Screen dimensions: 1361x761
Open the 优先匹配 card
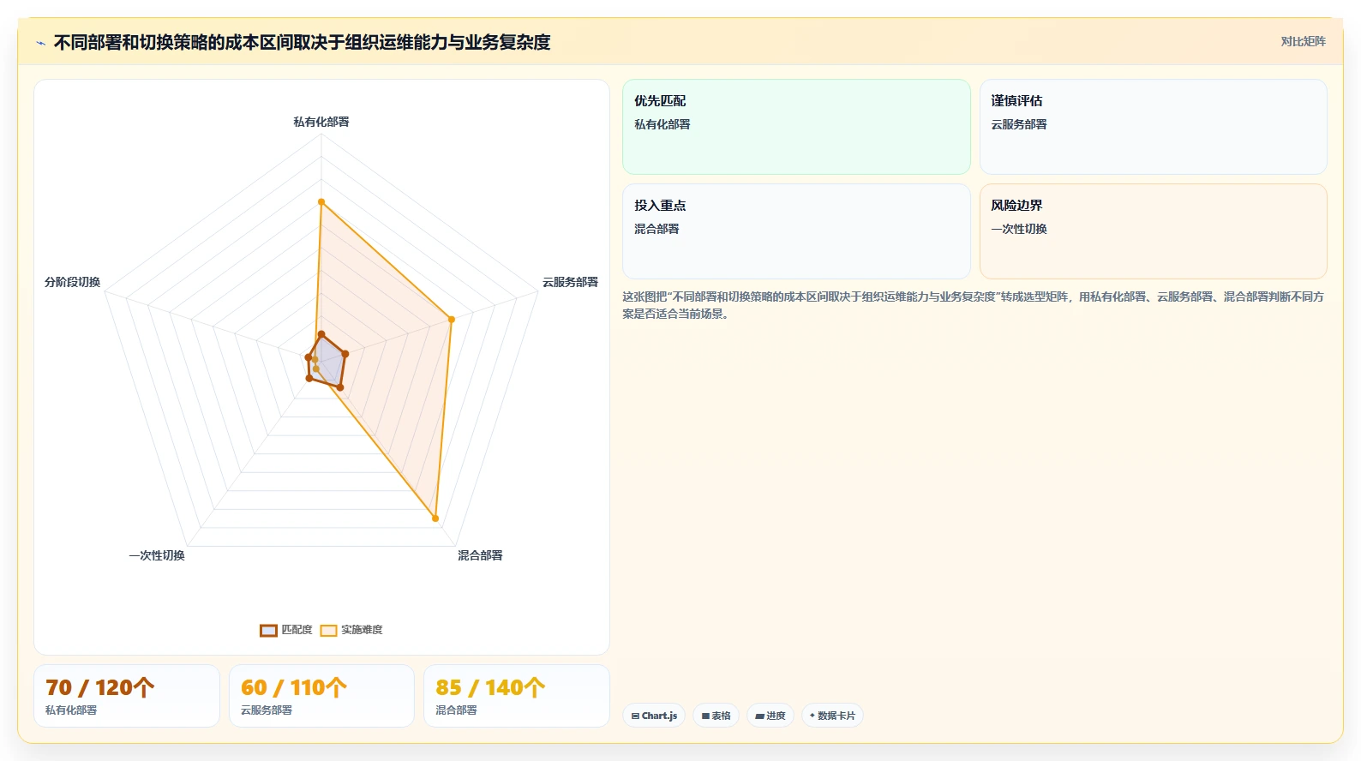click(796, 127)
